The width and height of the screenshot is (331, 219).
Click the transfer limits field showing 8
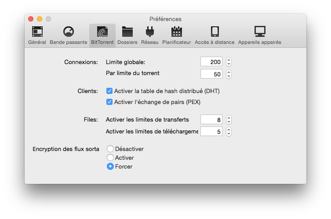point(211,120)
